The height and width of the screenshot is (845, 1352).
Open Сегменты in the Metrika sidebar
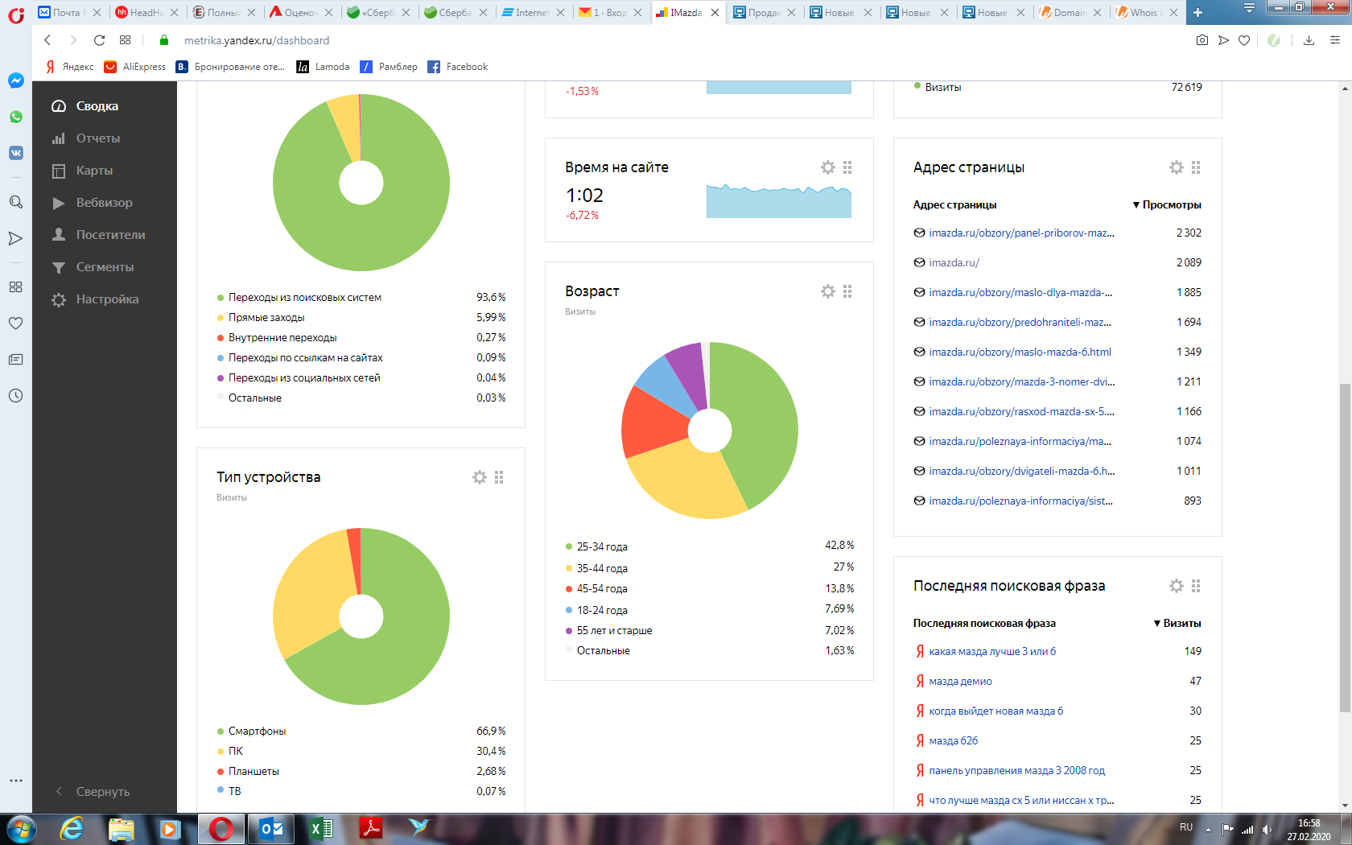[105, 267]
